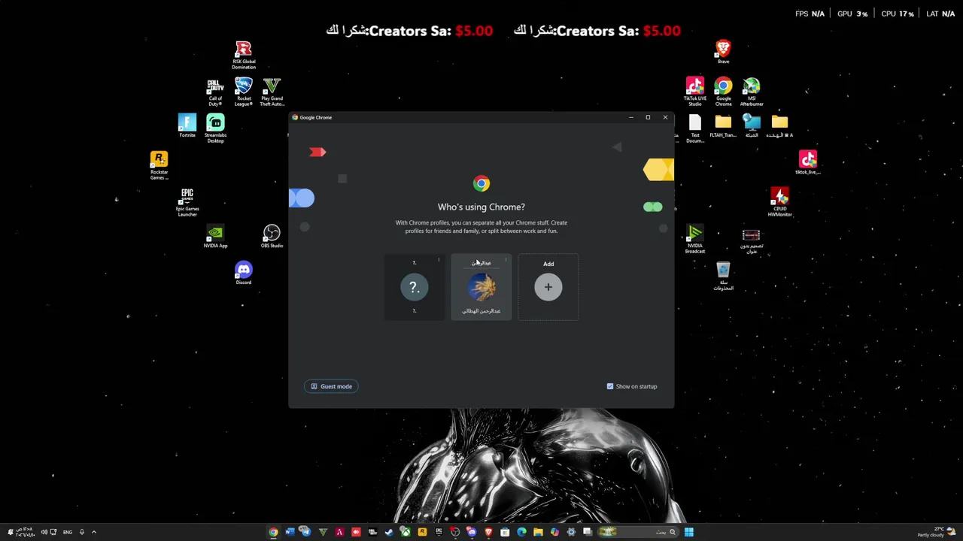Image resolution: width=963 pixels, height=541 pixels.
Task: Add a new Chrome profile with the plus button
Action: 548,287
